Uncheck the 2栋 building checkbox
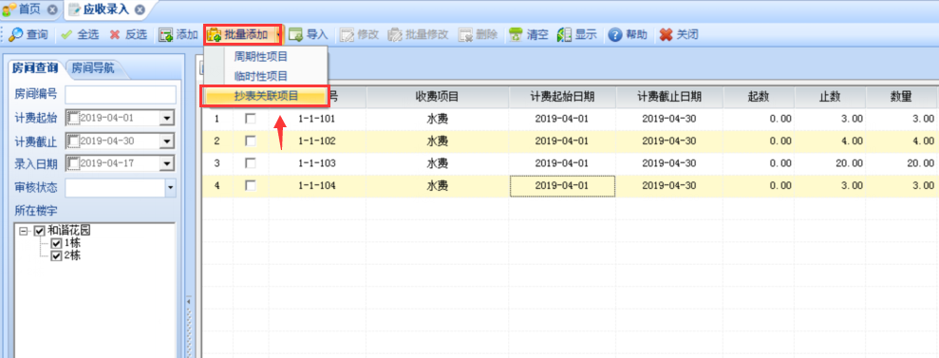 click(56, 255)
